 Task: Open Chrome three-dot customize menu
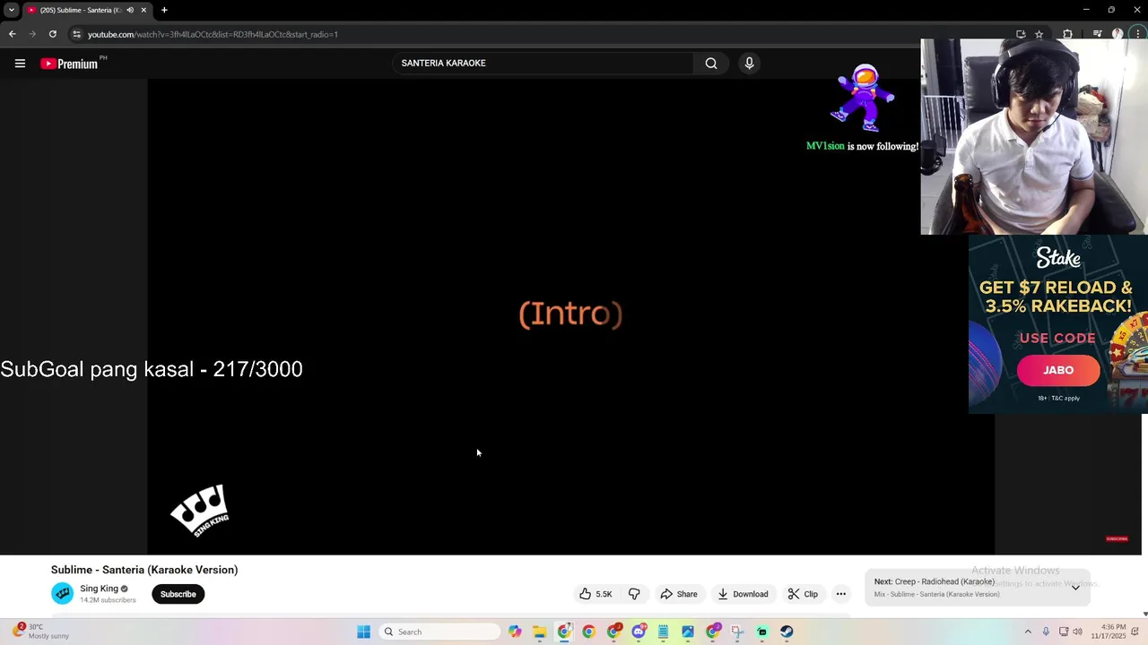[x=1137, y=34]
